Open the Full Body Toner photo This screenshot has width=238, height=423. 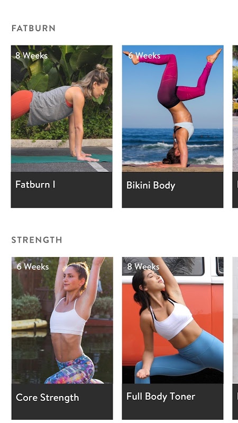coord(173,320)
